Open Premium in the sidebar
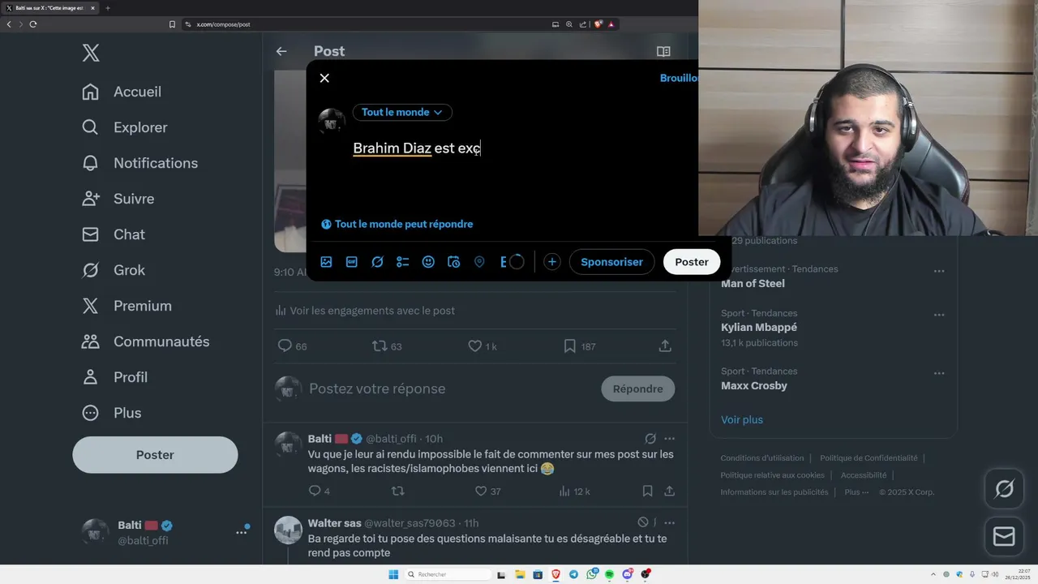Screen dimensions: 1038x584 127,306
